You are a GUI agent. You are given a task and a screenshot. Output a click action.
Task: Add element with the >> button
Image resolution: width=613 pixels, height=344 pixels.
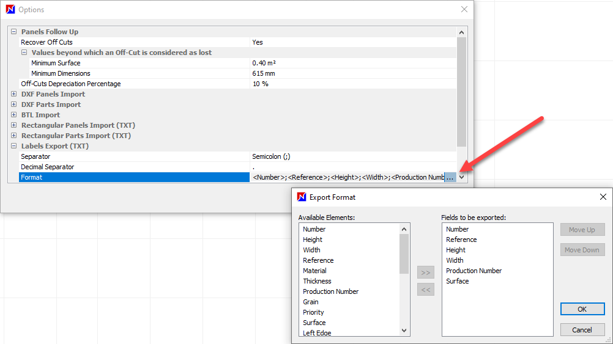coord(426,273)
